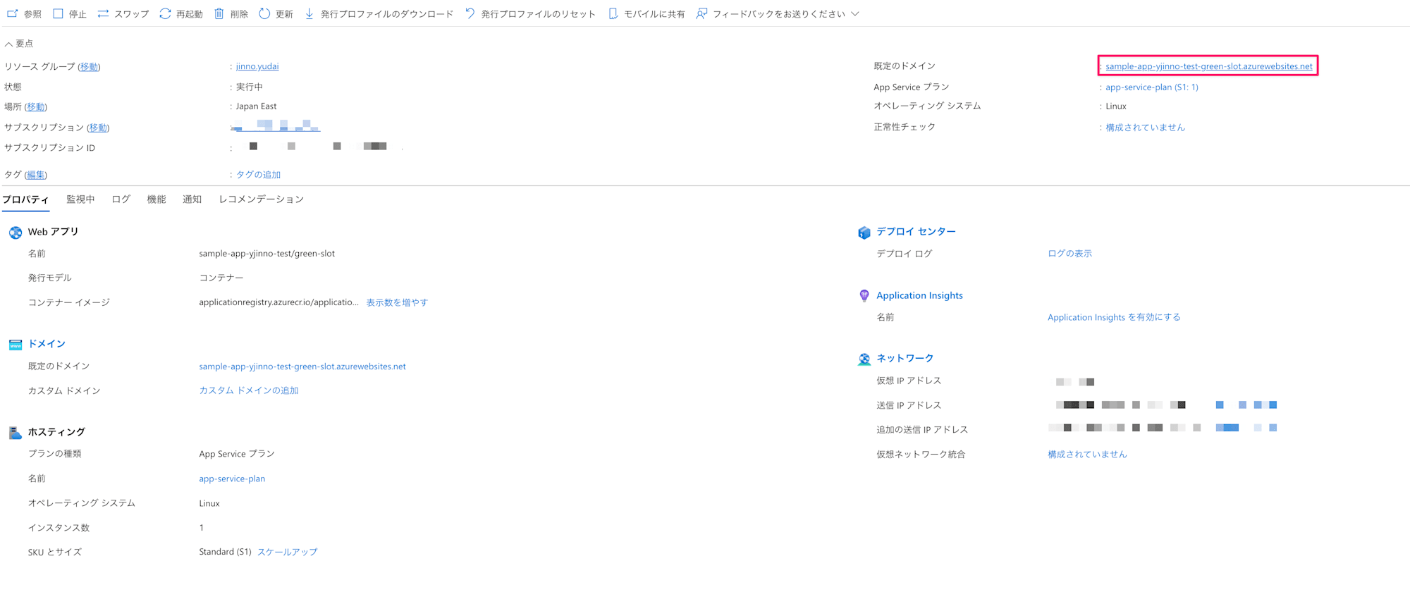Click スケールアップ link
Image resolution: width=1410 pixels, height=592 pixels.
tap(288, 552)
